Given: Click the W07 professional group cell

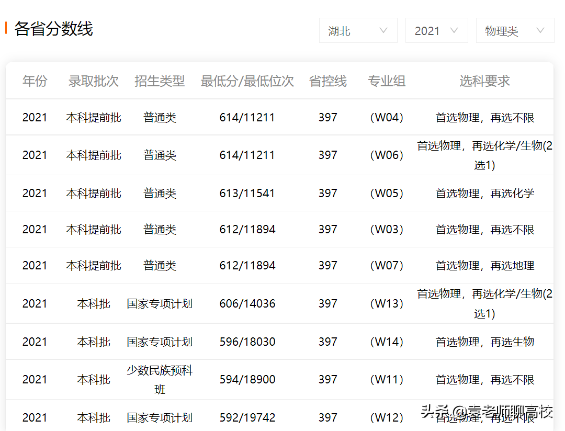Looking at the screenshot, I should (387, 265).
